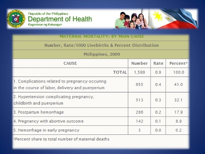Click rate 0.4 cell
This screenshot has height=154, width=205.
click(158, 84)
